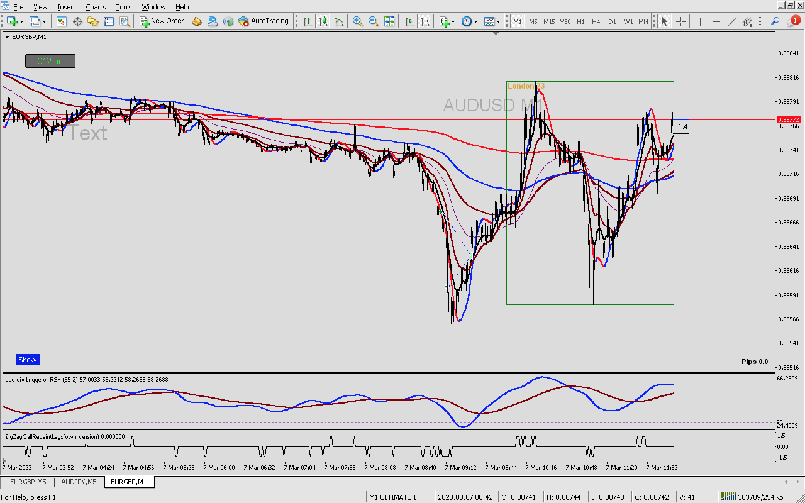Select the Draw Trendline tool

[731, 21]
